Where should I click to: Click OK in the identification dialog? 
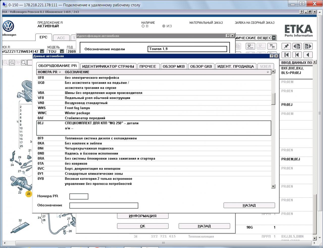point(143,226)
